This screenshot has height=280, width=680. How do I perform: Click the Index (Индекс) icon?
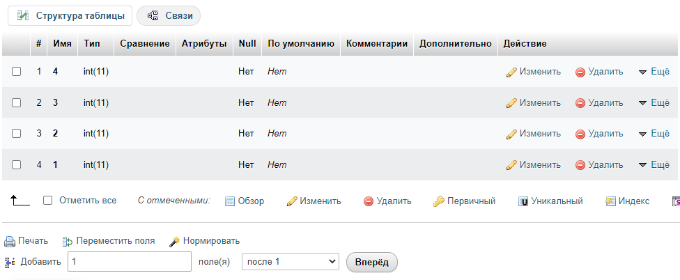pyautogui.click(x=610, y=201)
